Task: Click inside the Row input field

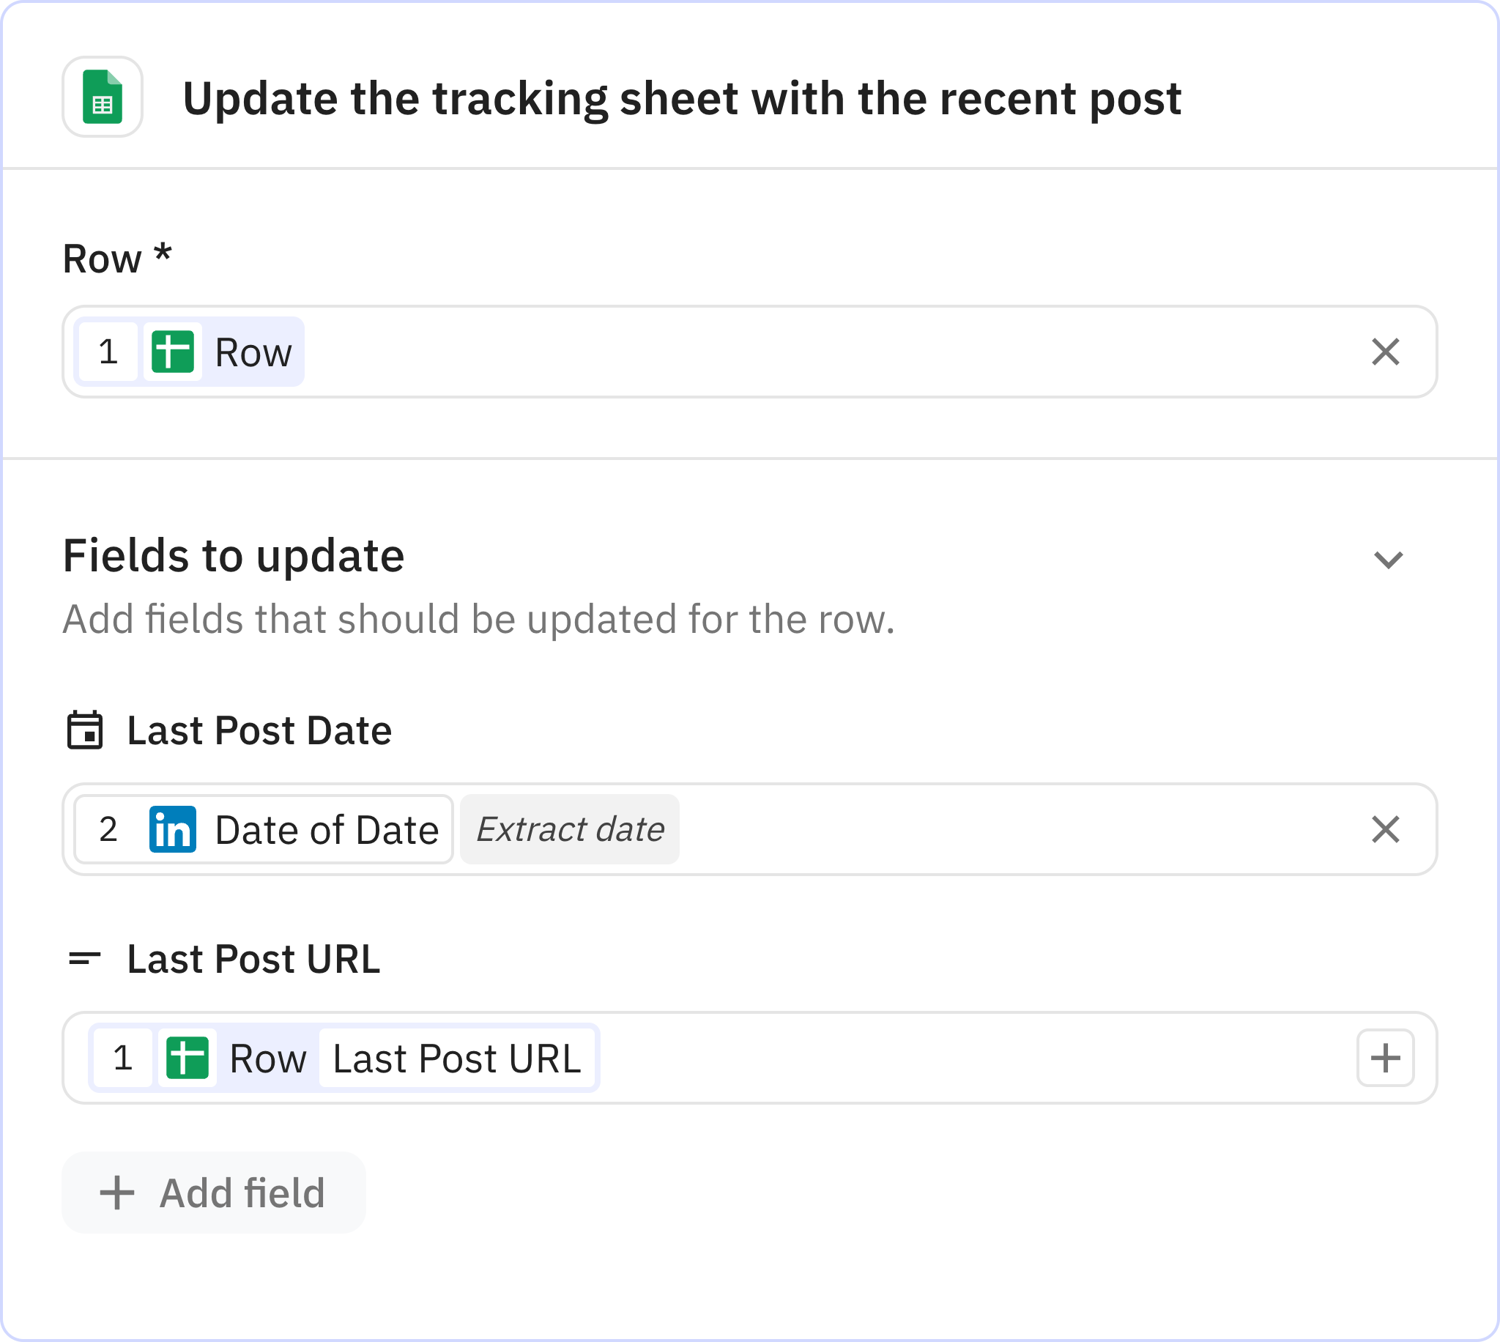Action: pyautogui.click(x=811, y=352)
